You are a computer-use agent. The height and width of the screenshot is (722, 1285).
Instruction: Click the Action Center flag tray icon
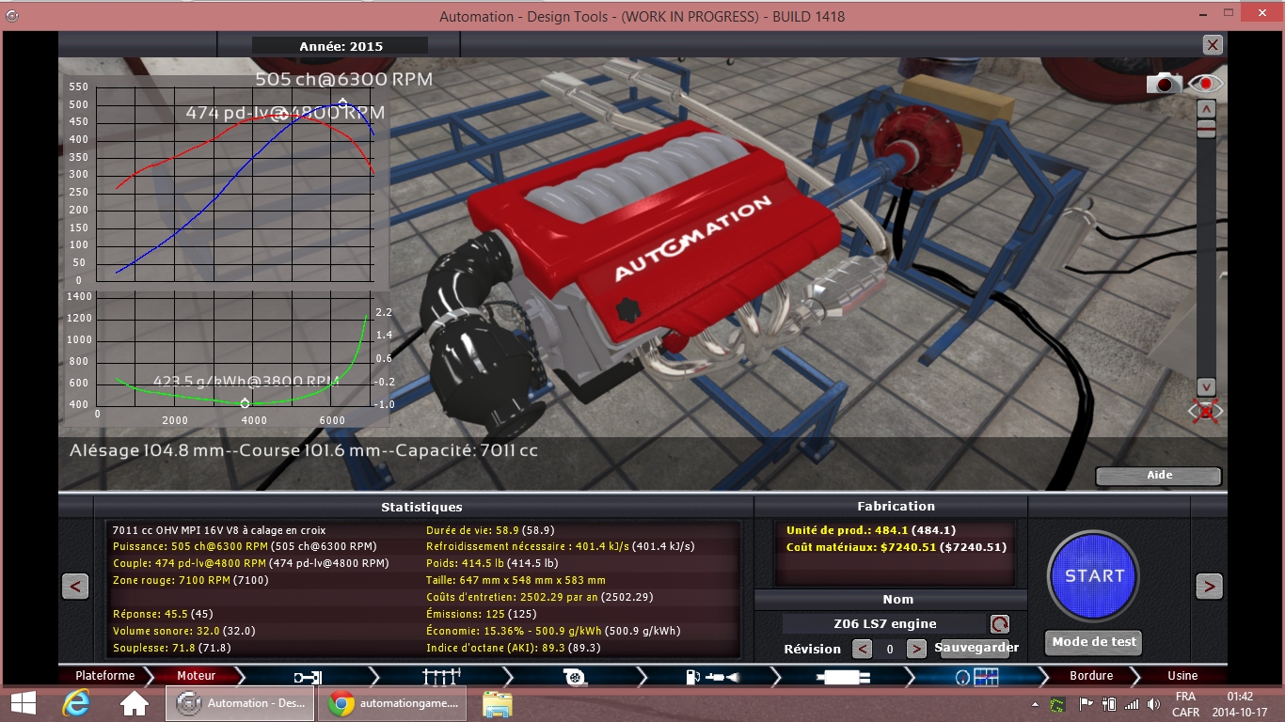pyautogui.click(x=1085, y=703)
